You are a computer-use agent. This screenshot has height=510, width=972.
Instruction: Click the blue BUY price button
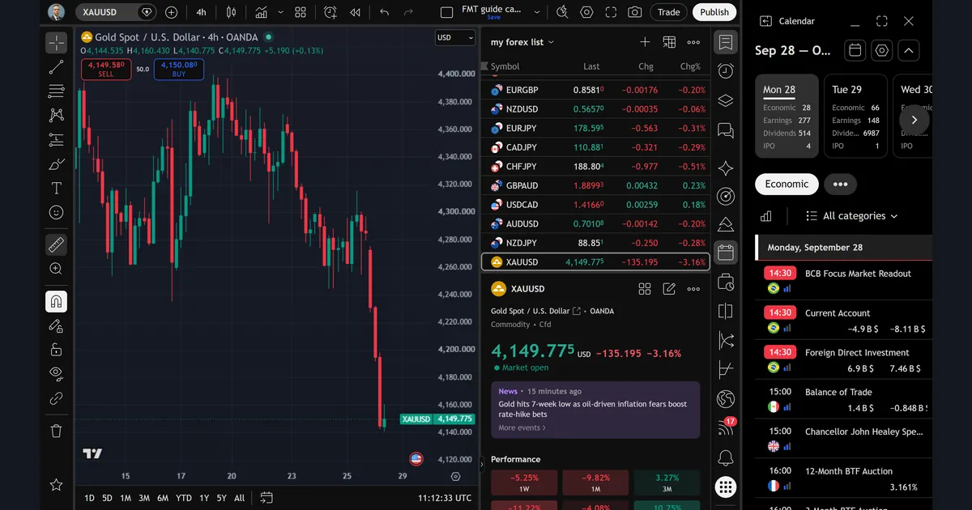pos(179,70)
